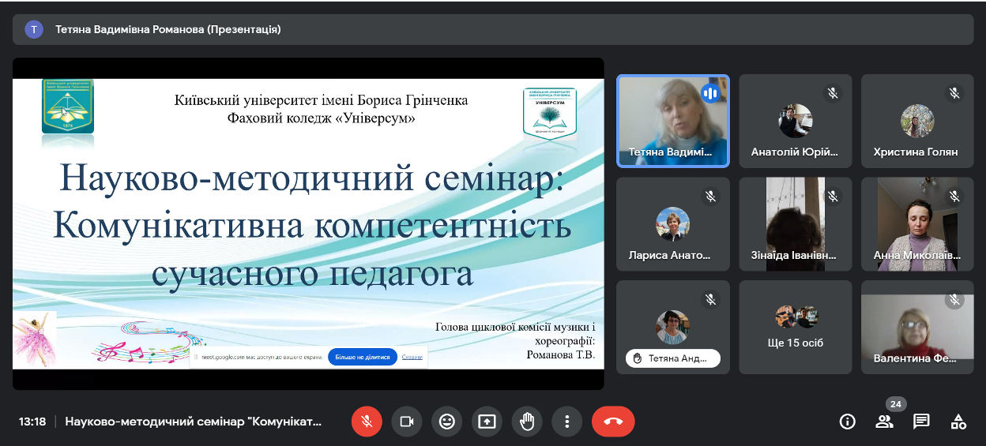Viewport: 986px width, 446px height.
Task: Click the presenter avatar 'T' in header
Action: (34, 29)
